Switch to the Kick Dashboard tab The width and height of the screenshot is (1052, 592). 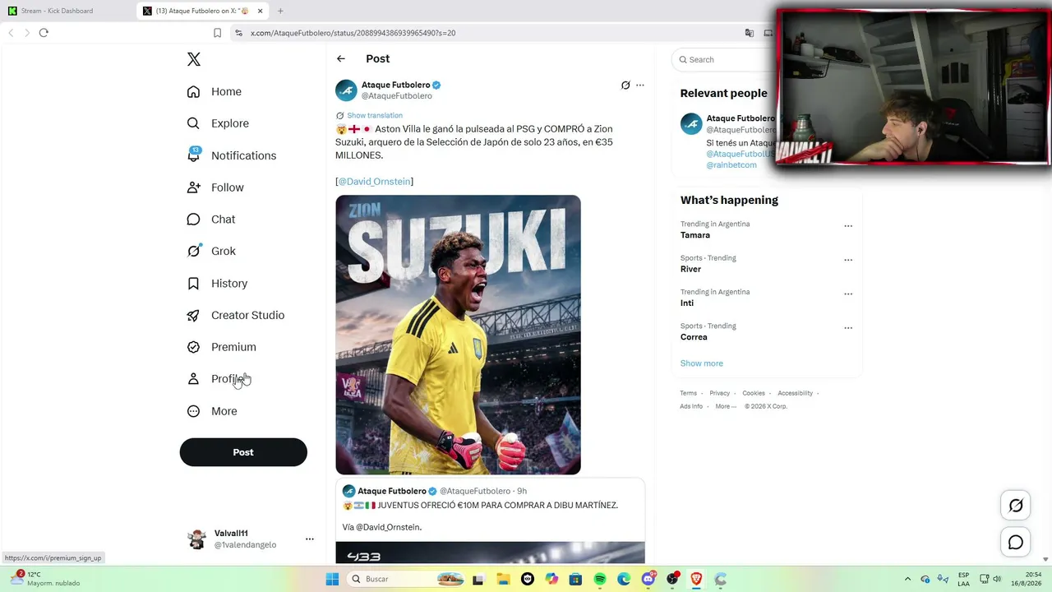tap(67, 11)
